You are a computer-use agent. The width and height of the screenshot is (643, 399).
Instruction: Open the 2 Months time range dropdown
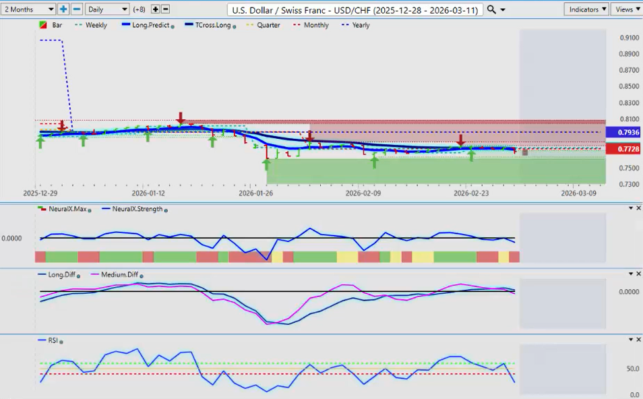pos(28,9)
